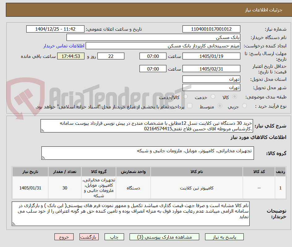
Task: Click the 'واحد شمارش' column header
Action: point(133,172)
